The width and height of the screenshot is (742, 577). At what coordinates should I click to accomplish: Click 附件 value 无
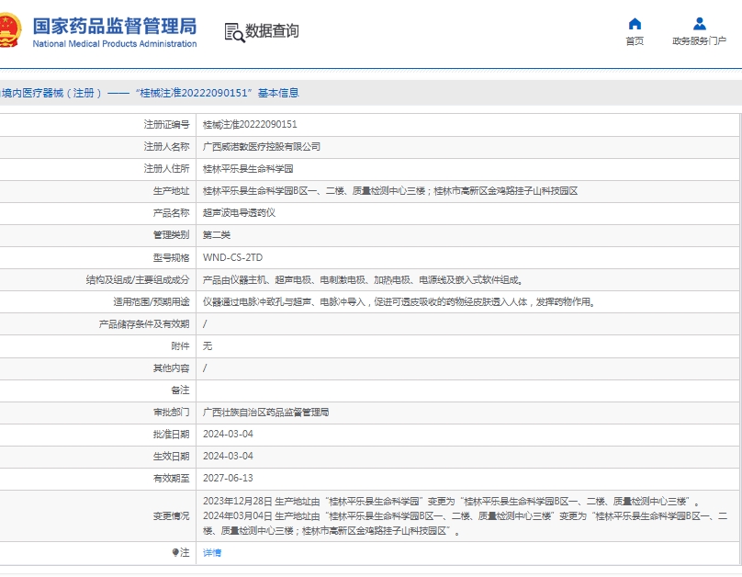tap(208, 346)
